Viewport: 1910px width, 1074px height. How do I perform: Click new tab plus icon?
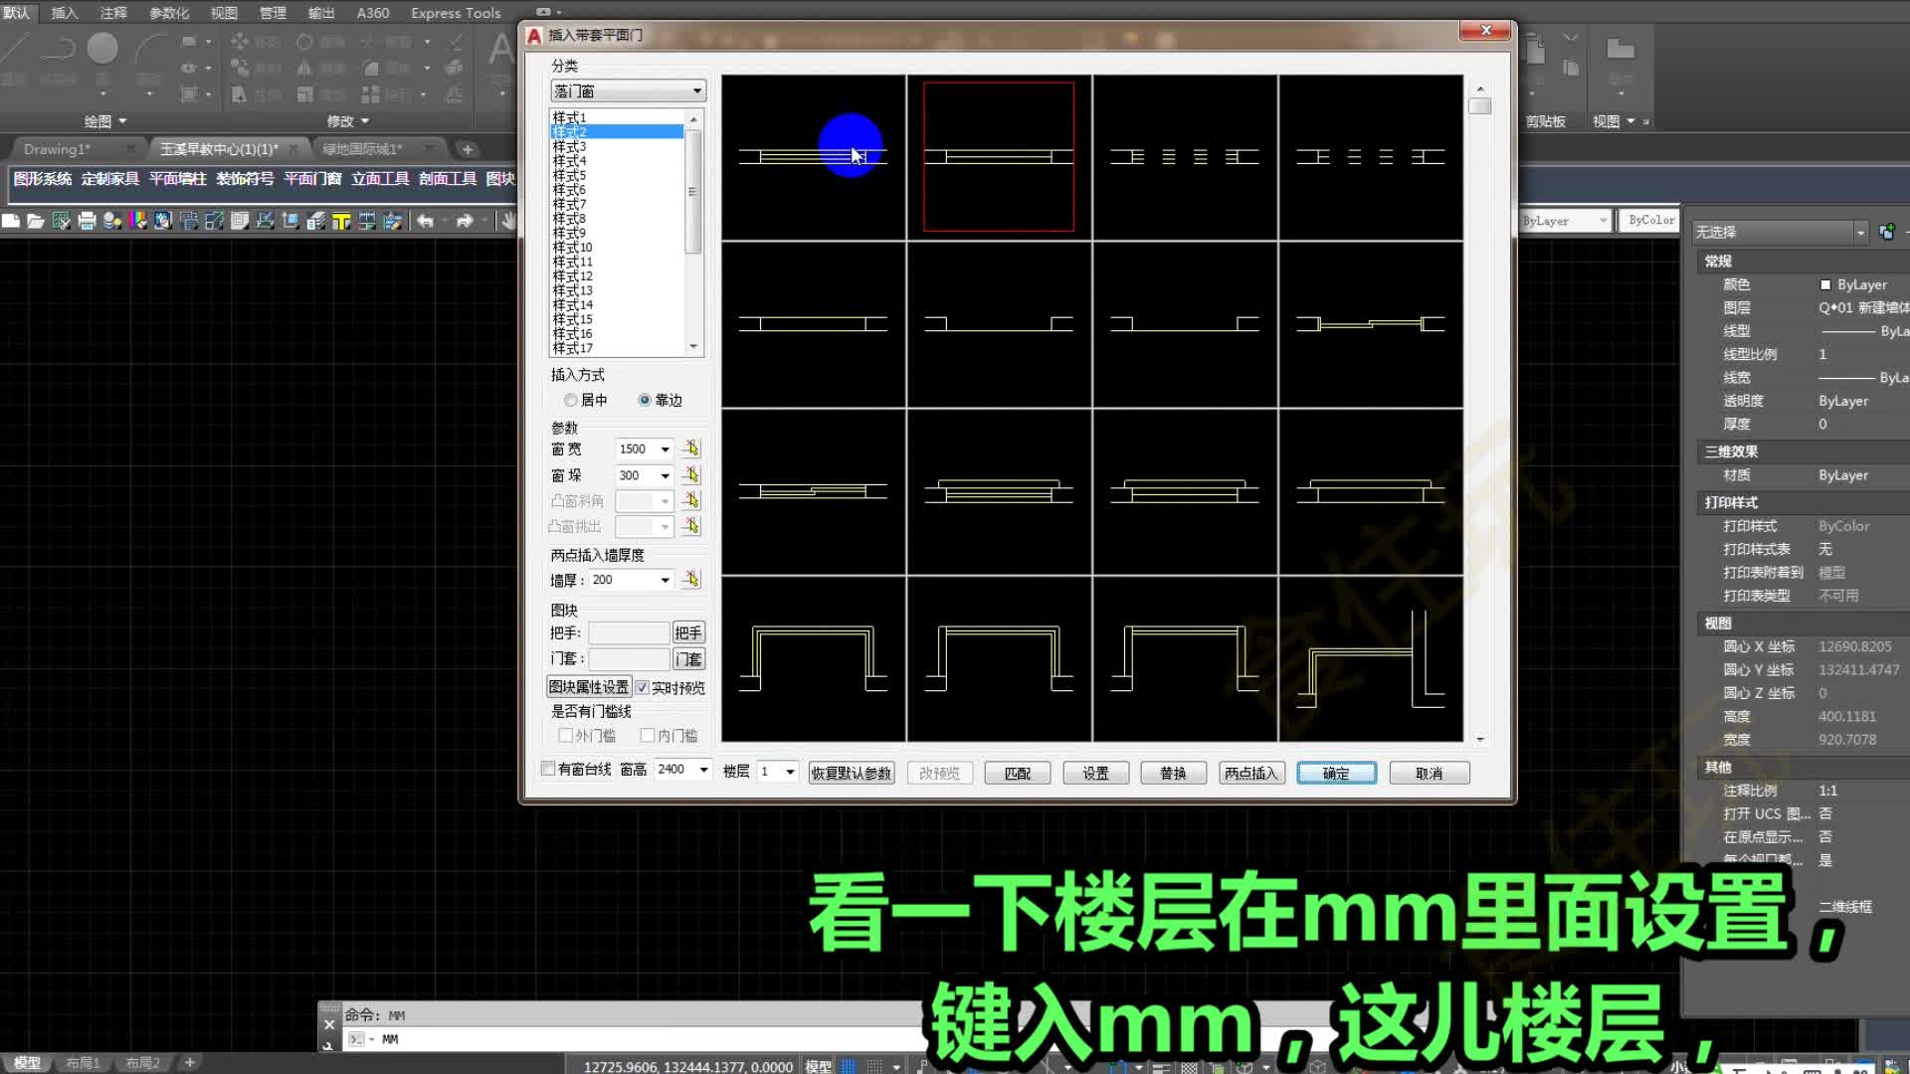(467, 149)
